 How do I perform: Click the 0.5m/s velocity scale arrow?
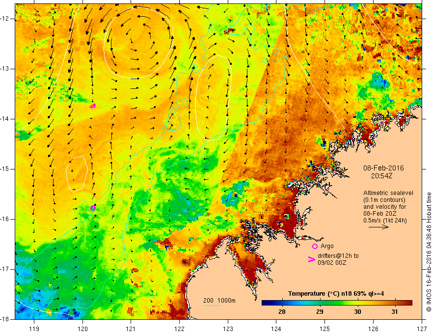pyautogui.click(x=378, y=227)
